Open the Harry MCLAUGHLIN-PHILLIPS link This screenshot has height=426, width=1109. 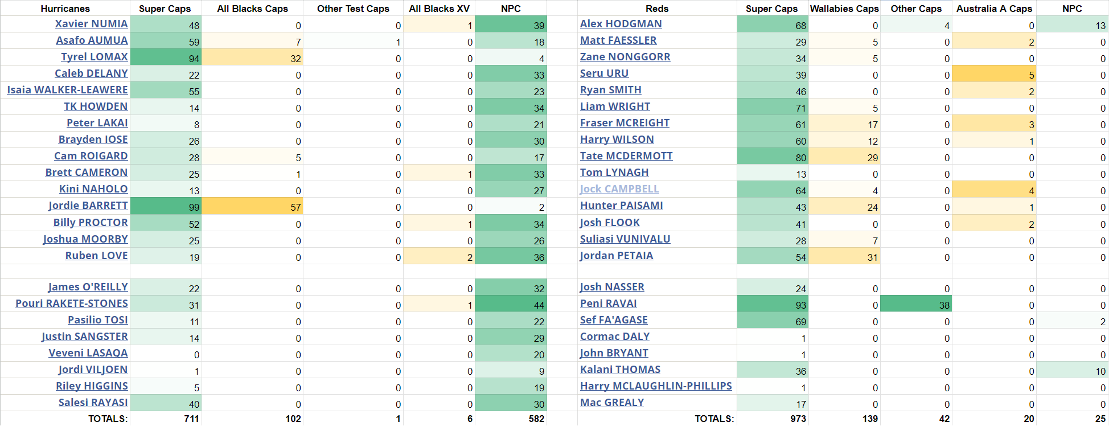tap(656, 386)
